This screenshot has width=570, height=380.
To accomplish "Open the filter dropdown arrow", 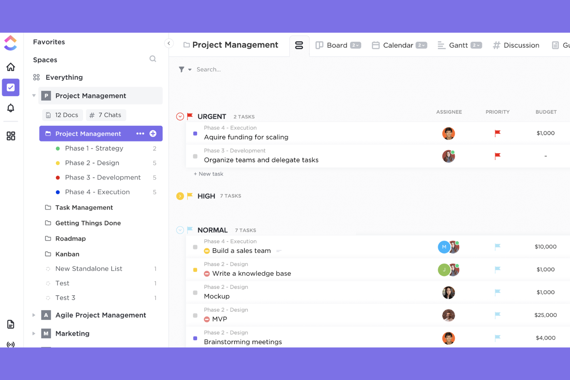I will click(190, 70).
